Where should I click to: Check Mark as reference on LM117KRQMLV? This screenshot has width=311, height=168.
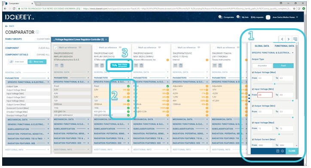click(214, 48)
